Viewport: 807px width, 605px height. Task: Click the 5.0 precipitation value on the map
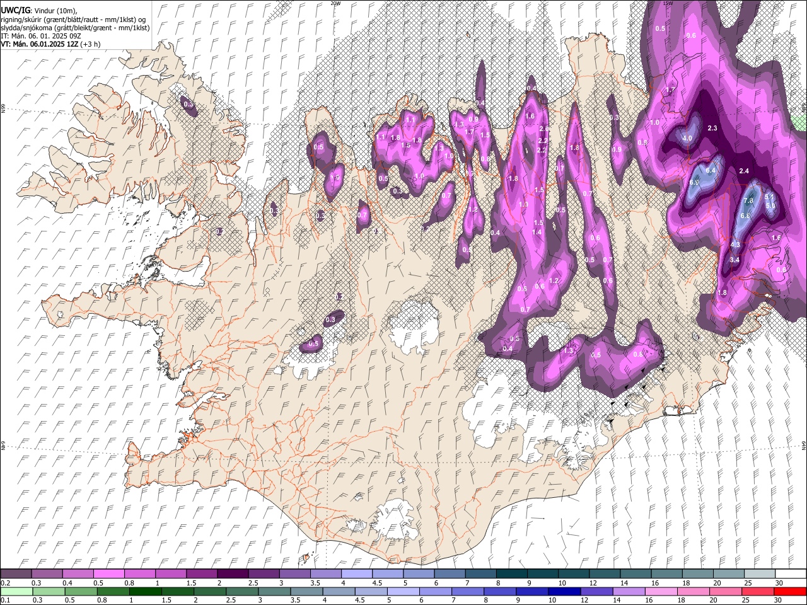point(770,206)
